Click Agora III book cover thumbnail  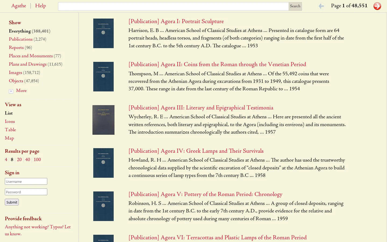coord(103,120)
